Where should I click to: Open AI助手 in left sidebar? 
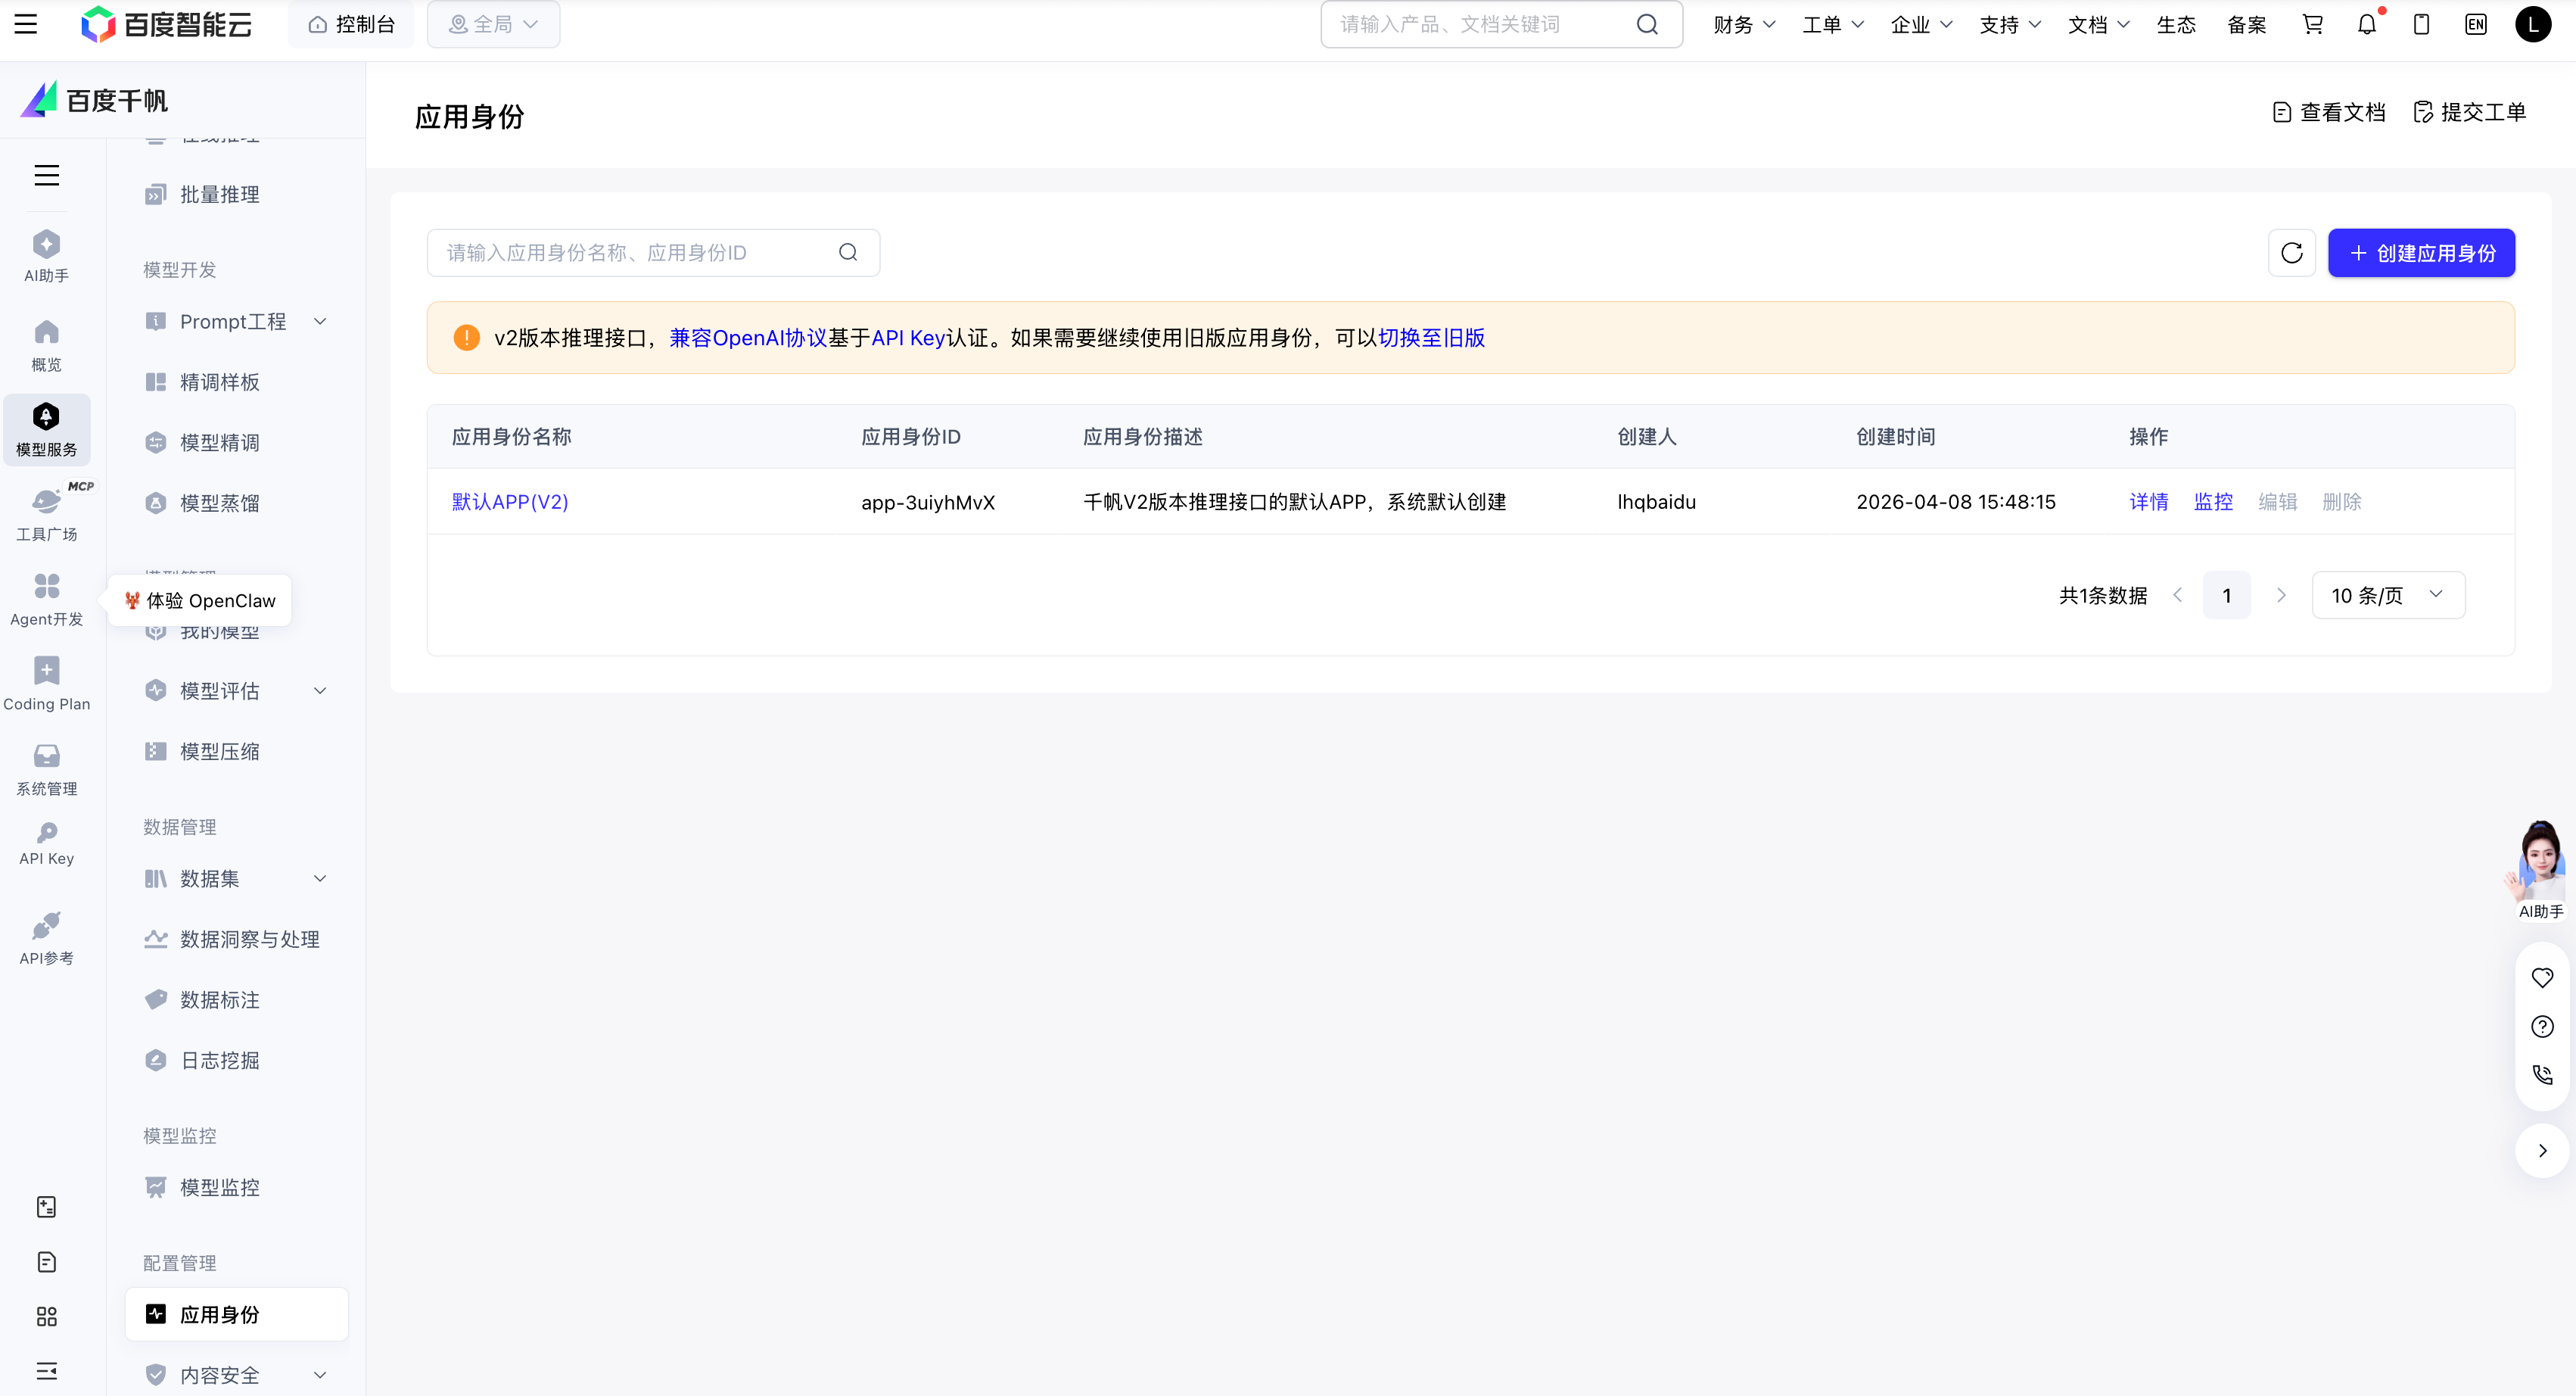pos(46,256)
